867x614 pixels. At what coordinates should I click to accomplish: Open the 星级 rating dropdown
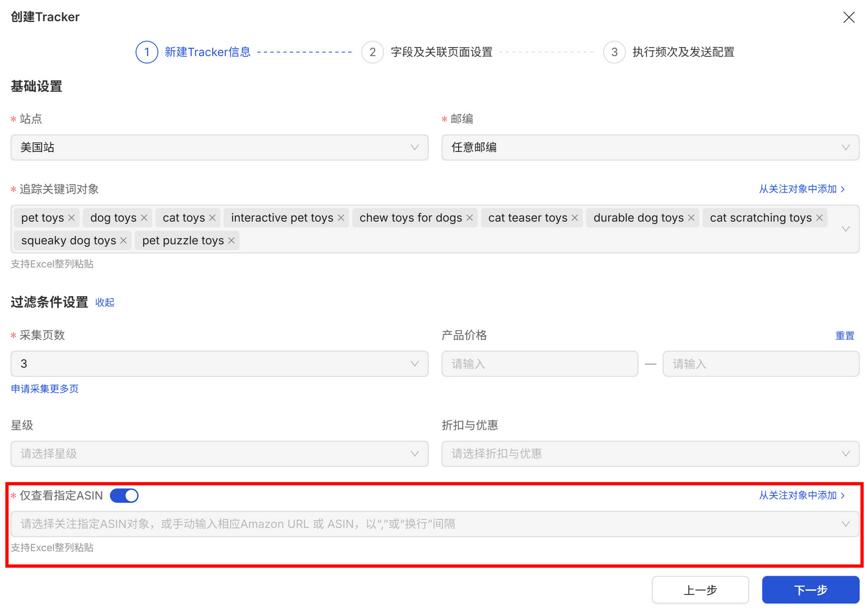coord(219,454)
